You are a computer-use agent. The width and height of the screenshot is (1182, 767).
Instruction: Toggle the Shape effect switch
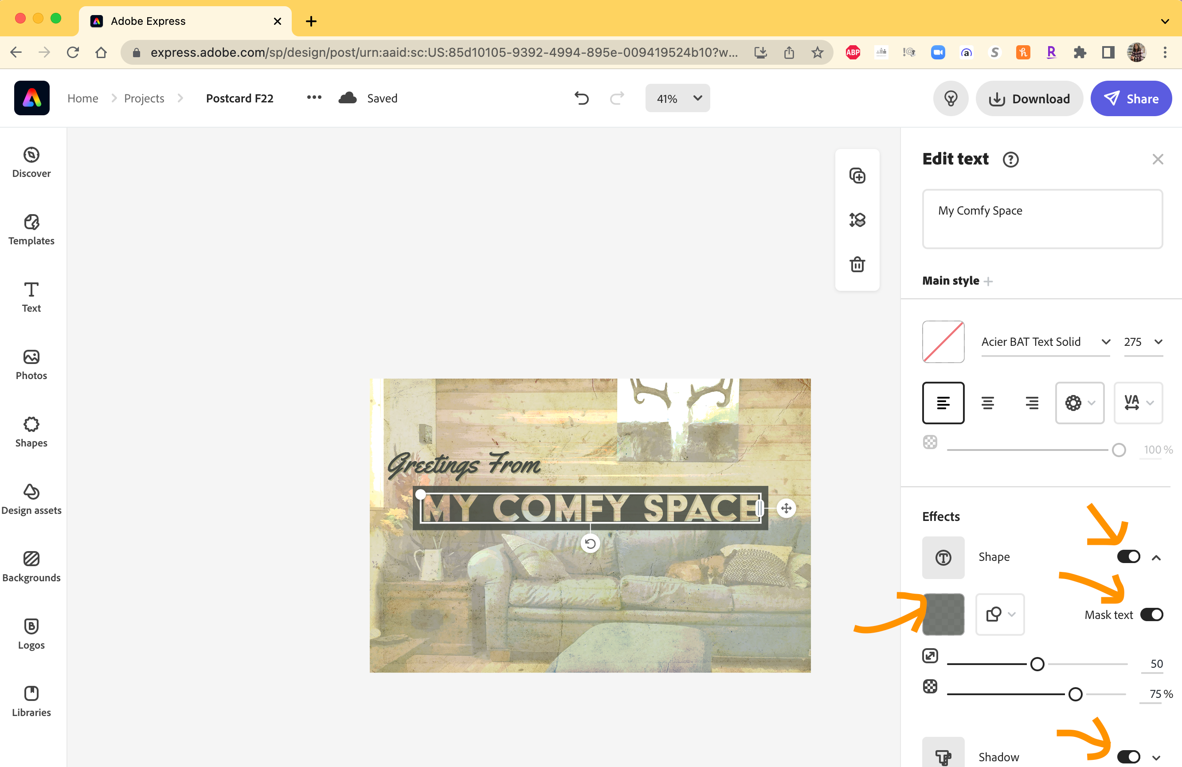tap(1128, 557)
